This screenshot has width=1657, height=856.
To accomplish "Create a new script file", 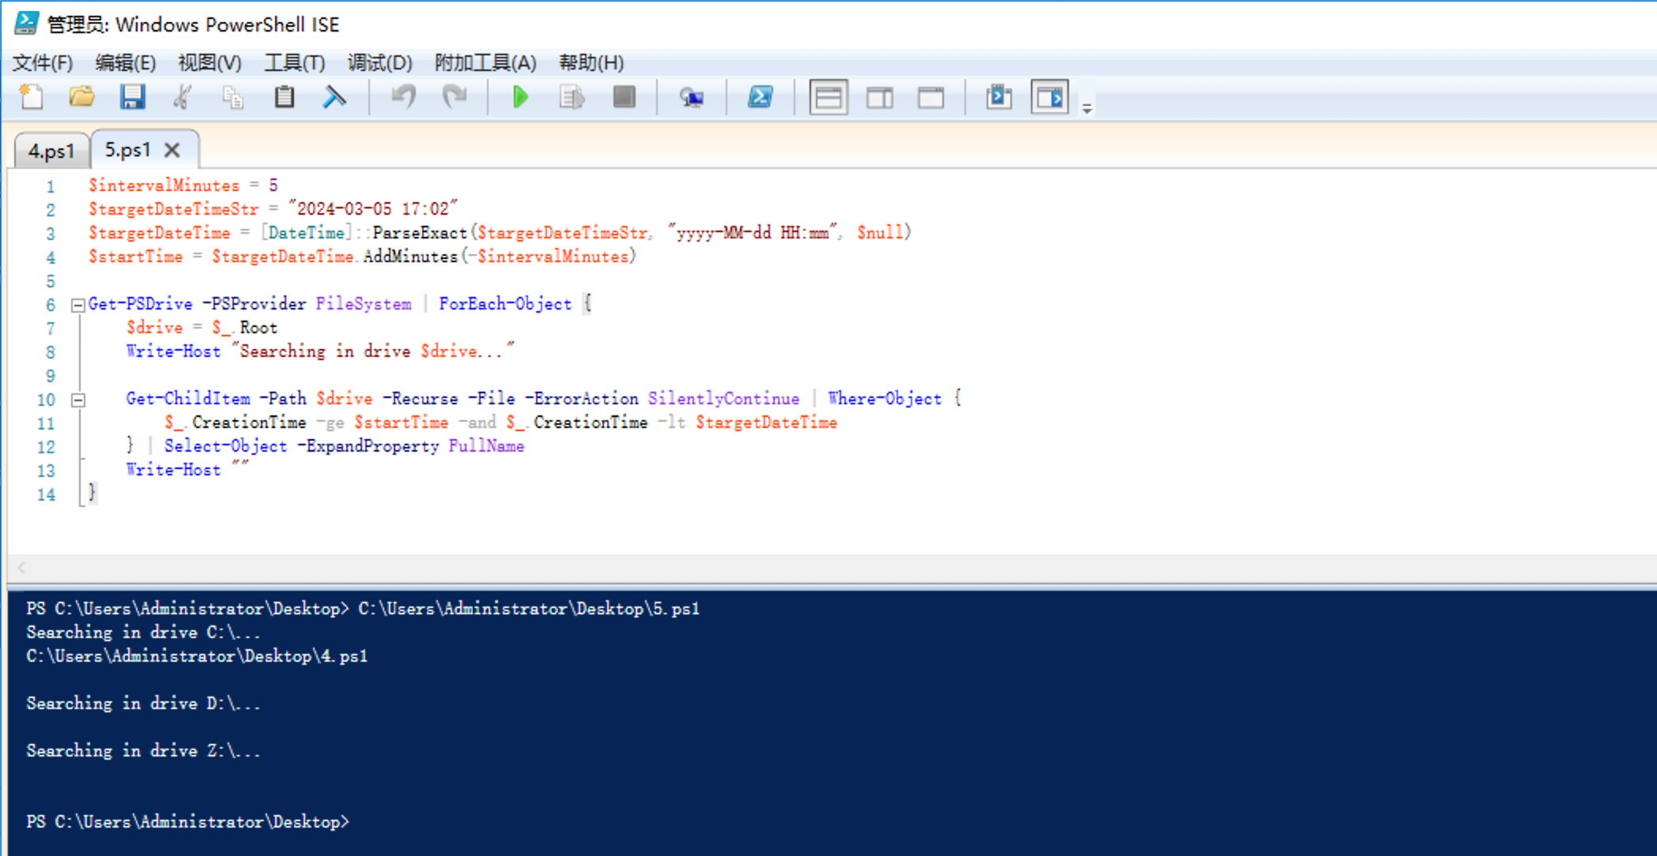I will (x=31, y=97).
